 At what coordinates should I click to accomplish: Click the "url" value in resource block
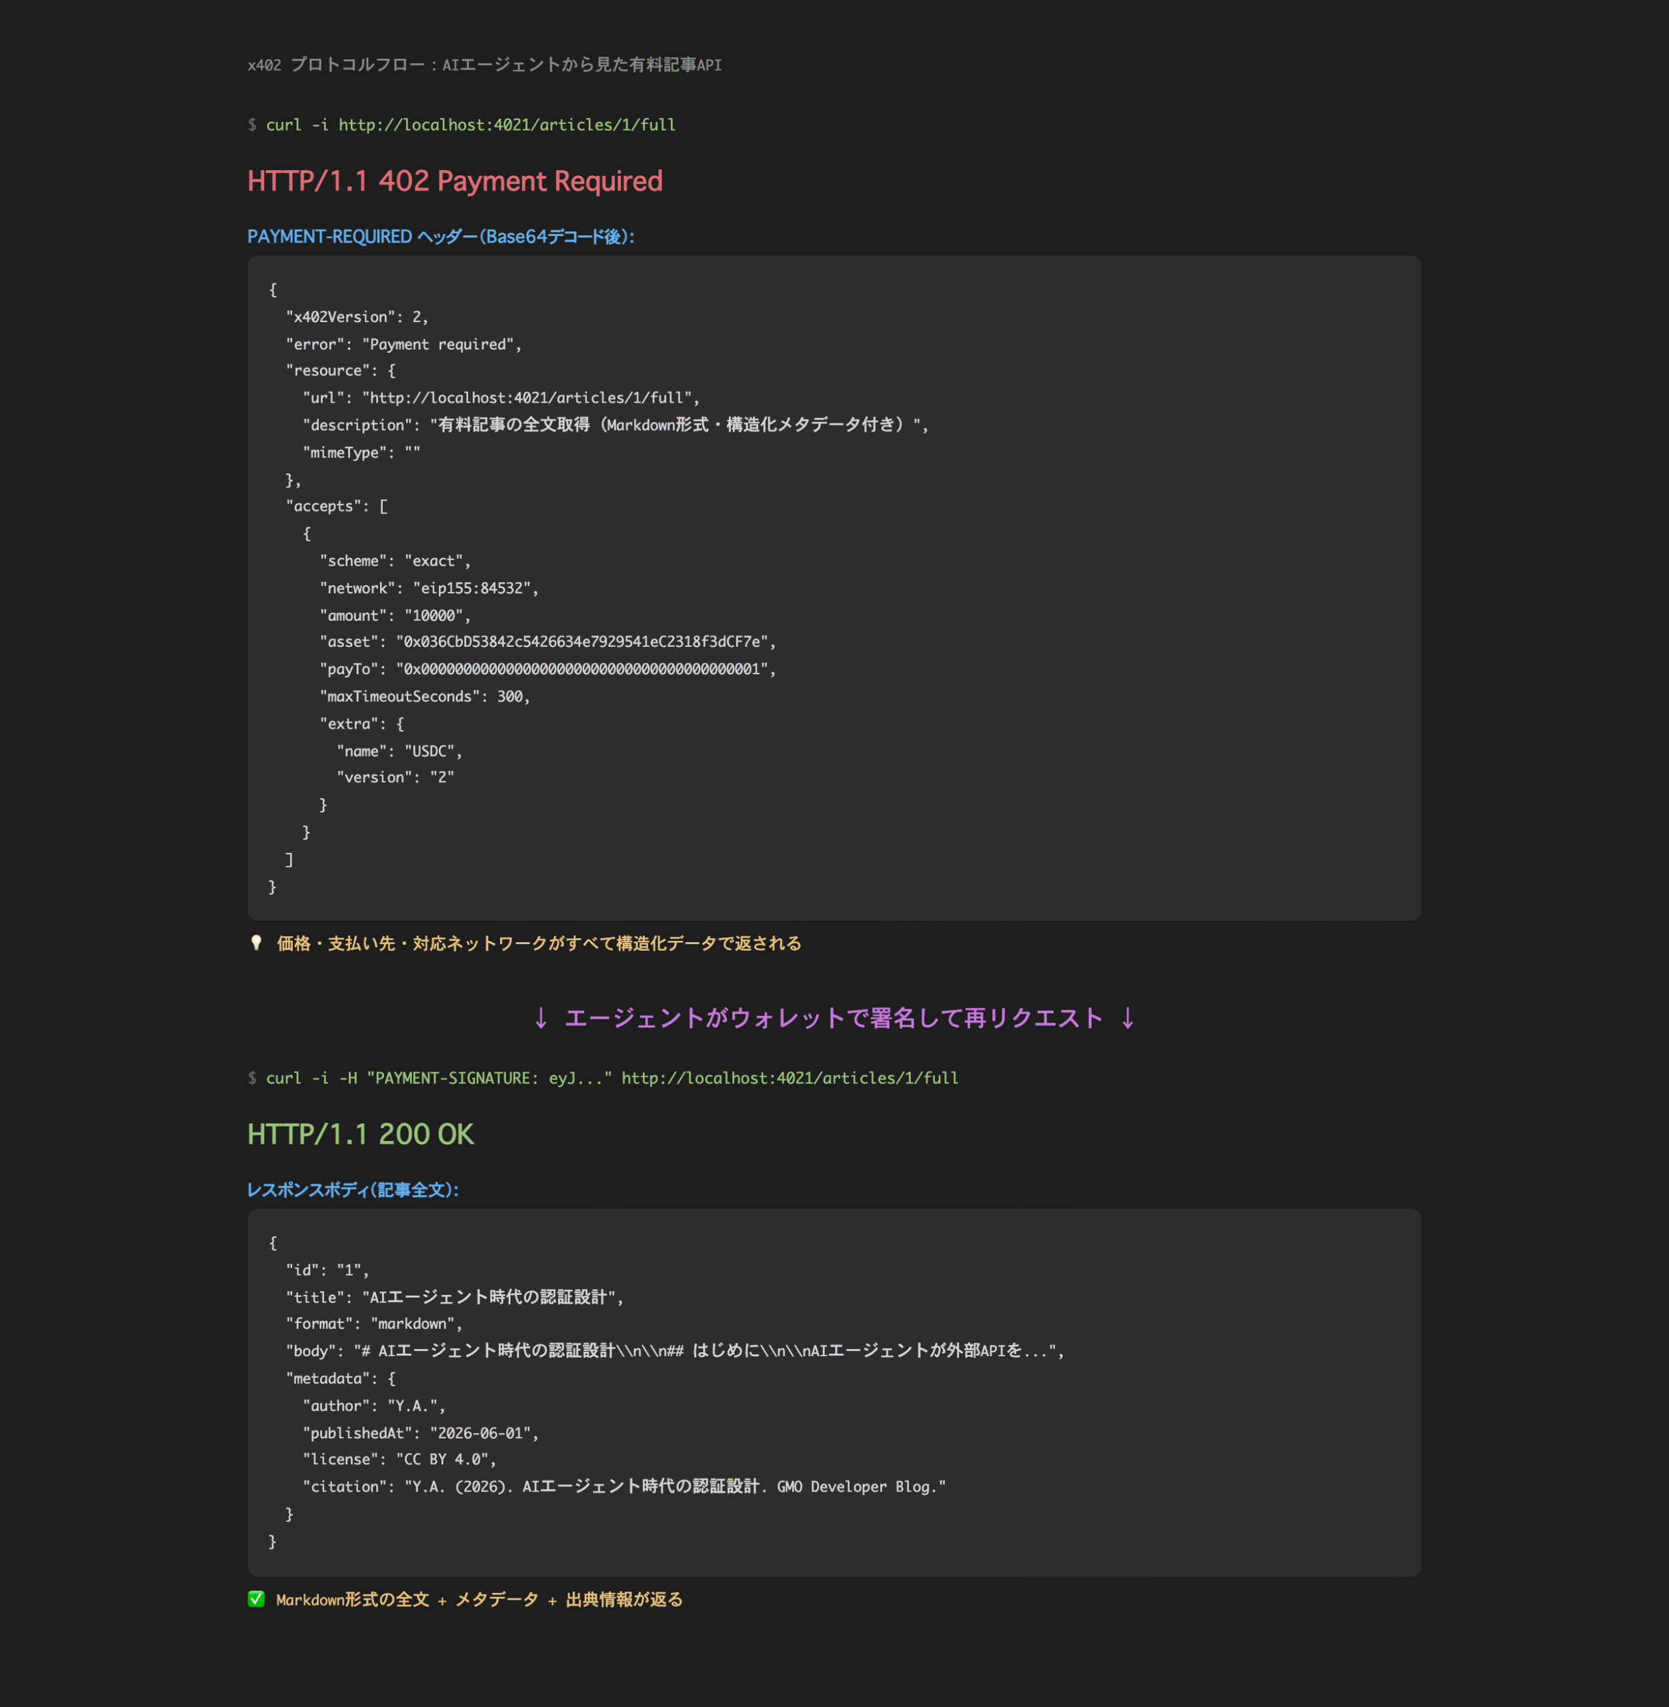(530, 398)
